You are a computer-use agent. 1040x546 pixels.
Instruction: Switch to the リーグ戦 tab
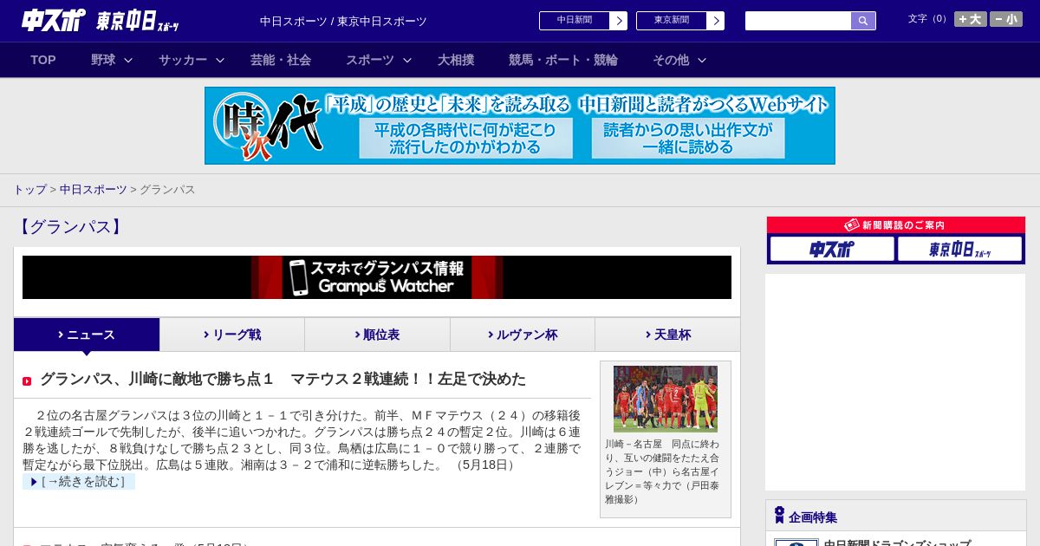tap(232, 335)
